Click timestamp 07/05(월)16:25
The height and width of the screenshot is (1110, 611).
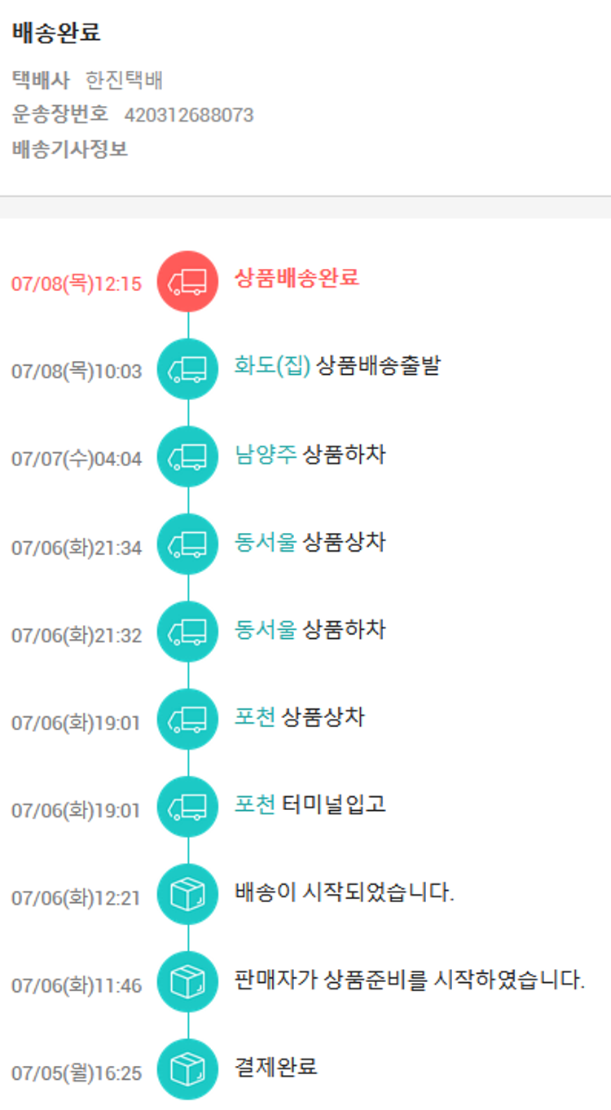(x=77, y=1073)
